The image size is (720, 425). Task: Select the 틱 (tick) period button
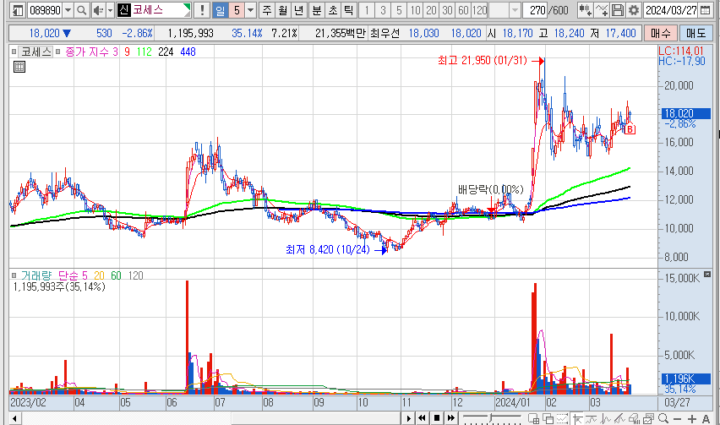tap(348, 9)
